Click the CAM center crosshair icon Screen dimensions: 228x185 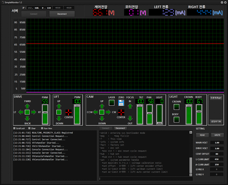(121, 112)
